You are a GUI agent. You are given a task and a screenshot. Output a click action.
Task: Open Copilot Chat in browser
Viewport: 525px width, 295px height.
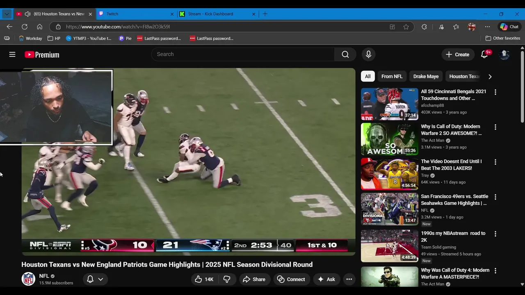(509, 27)
